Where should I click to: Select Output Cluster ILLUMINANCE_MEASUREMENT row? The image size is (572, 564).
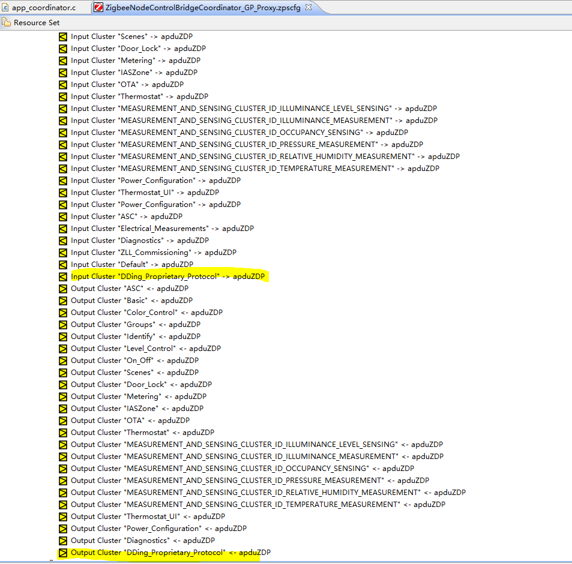pos(251,457)
